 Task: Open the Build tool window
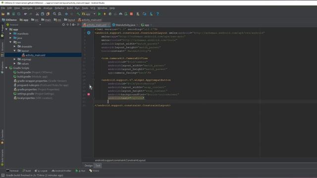tap(27, 171)
